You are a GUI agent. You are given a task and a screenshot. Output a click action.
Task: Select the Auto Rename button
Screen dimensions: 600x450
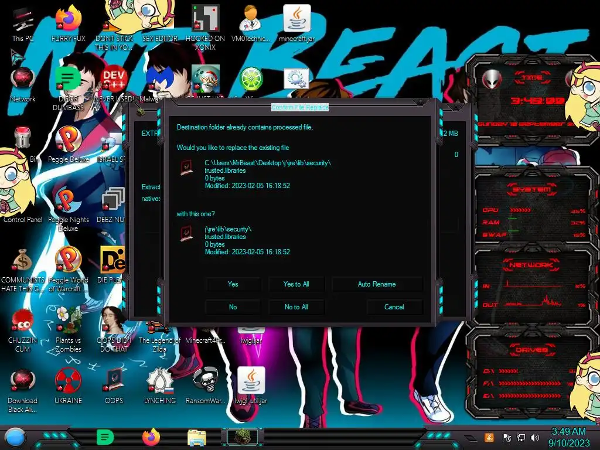(x=377, y=284)
